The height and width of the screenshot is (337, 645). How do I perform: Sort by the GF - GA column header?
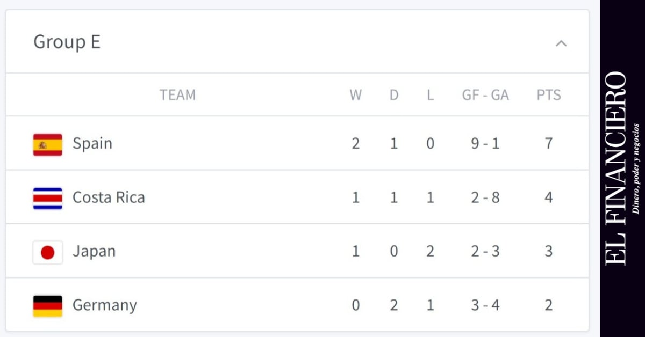click(x=485, y=96)
